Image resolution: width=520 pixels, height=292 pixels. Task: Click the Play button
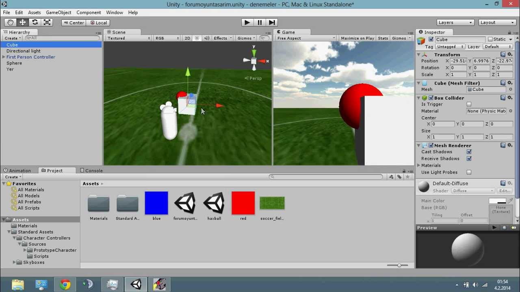coord(247,23)
